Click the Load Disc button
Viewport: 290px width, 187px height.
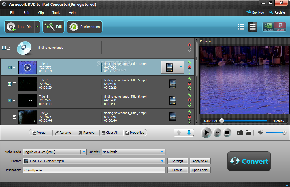click(x=20, y=27)
